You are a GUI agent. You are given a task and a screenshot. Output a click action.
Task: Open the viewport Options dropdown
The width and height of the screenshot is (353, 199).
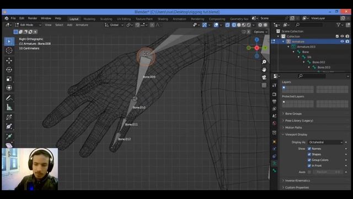260,32
